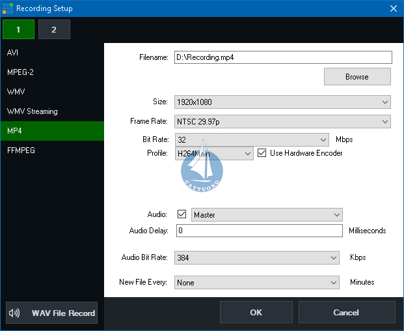The width and height of the screenshot is (404, 331).
Task: Click the Browse button
Action: tap(357, 77)
